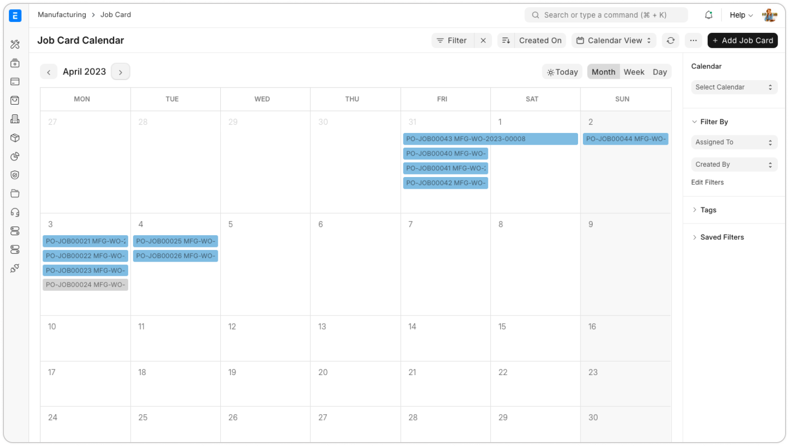Open the Help menu

(741, 15)
